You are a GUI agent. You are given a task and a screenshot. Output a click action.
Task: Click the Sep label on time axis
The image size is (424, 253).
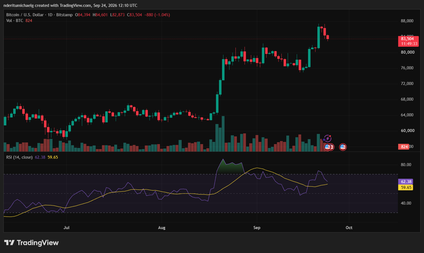pyautogui.click(x=257, y=228)
